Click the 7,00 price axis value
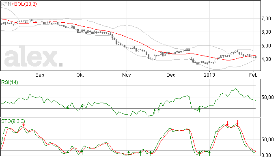Image resolution: width=280 pixels, height=157 pixels. 266,18
